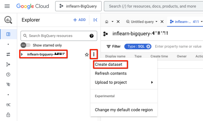Close the Untitled query tab
The width and height of the screenshot is (203, 121).
162,22
